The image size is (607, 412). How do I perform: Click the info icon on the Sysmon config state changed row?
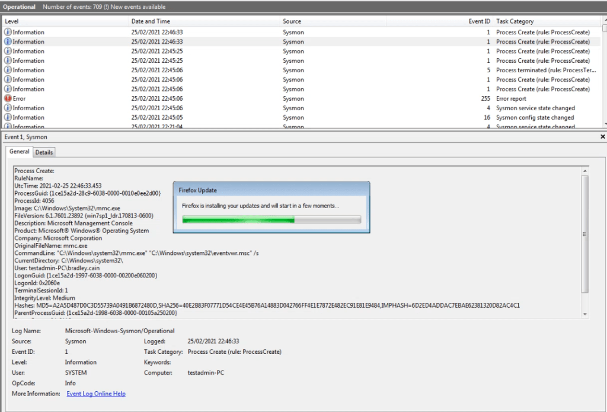(8, 117)
